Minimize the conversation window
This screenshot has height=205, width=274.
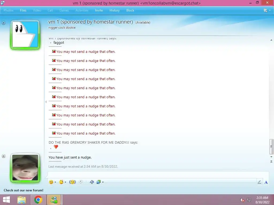pyautogui.click(x=250, y=3)
